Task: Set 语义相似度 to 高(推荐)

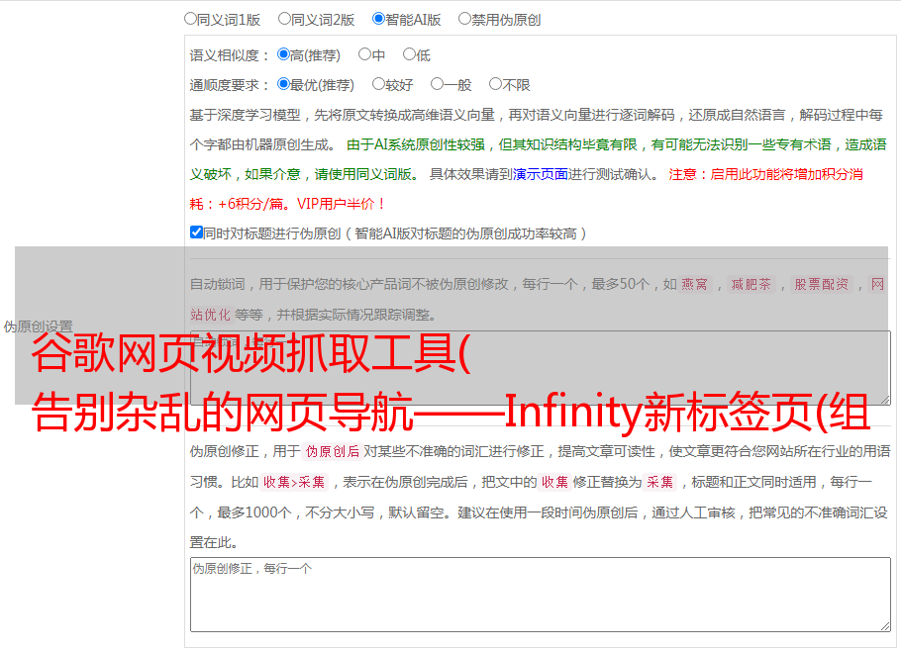Action: coord(283,54)
